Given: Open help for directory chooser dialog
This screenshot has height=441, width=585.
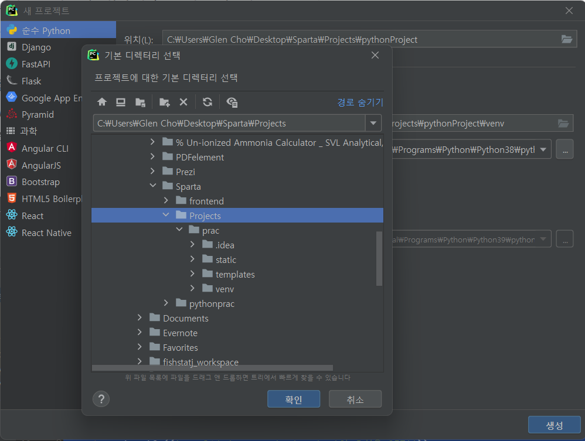Looking at the screenshot, I should point(101,399).
